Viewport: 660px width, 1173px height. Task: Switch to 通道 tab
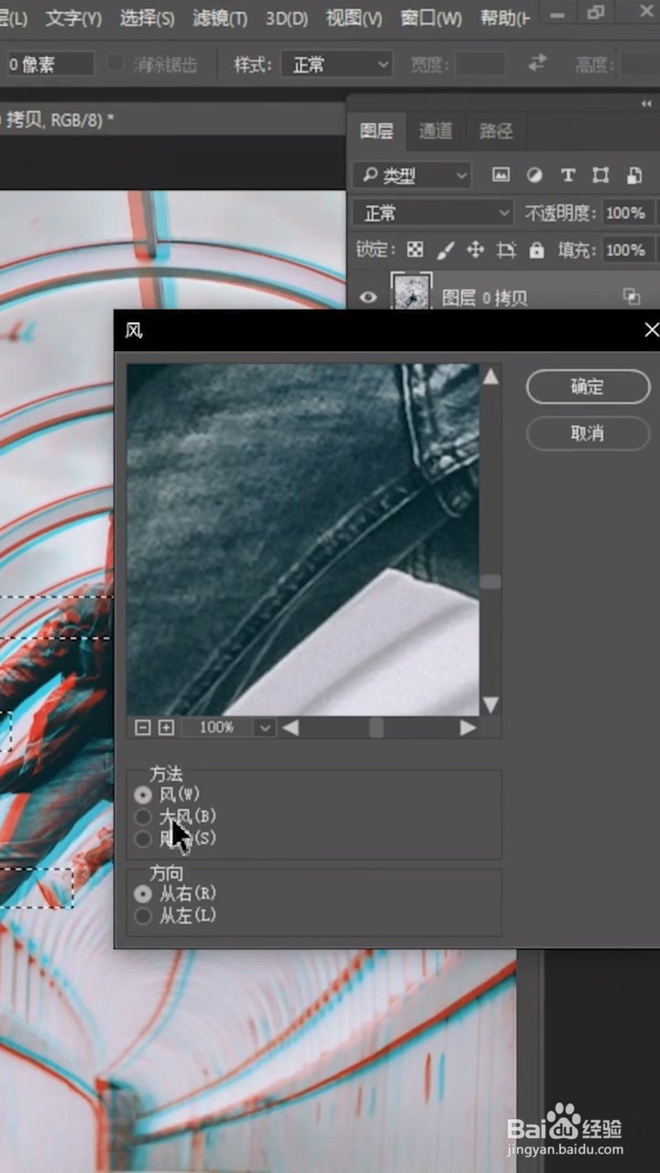(x=435, y=131)
